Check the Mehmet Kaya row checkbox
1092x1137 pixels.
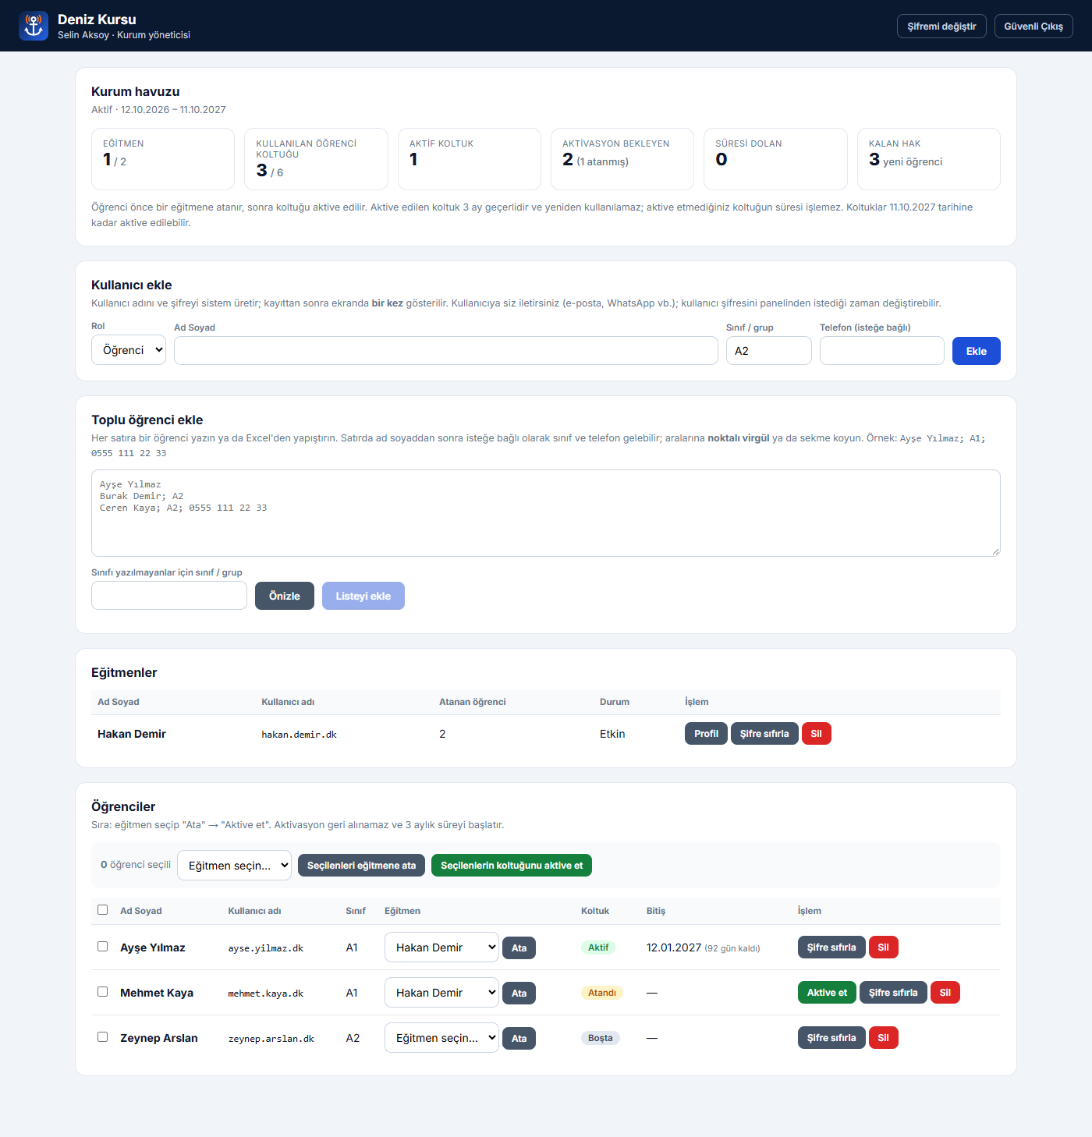[x=102, y=991]
